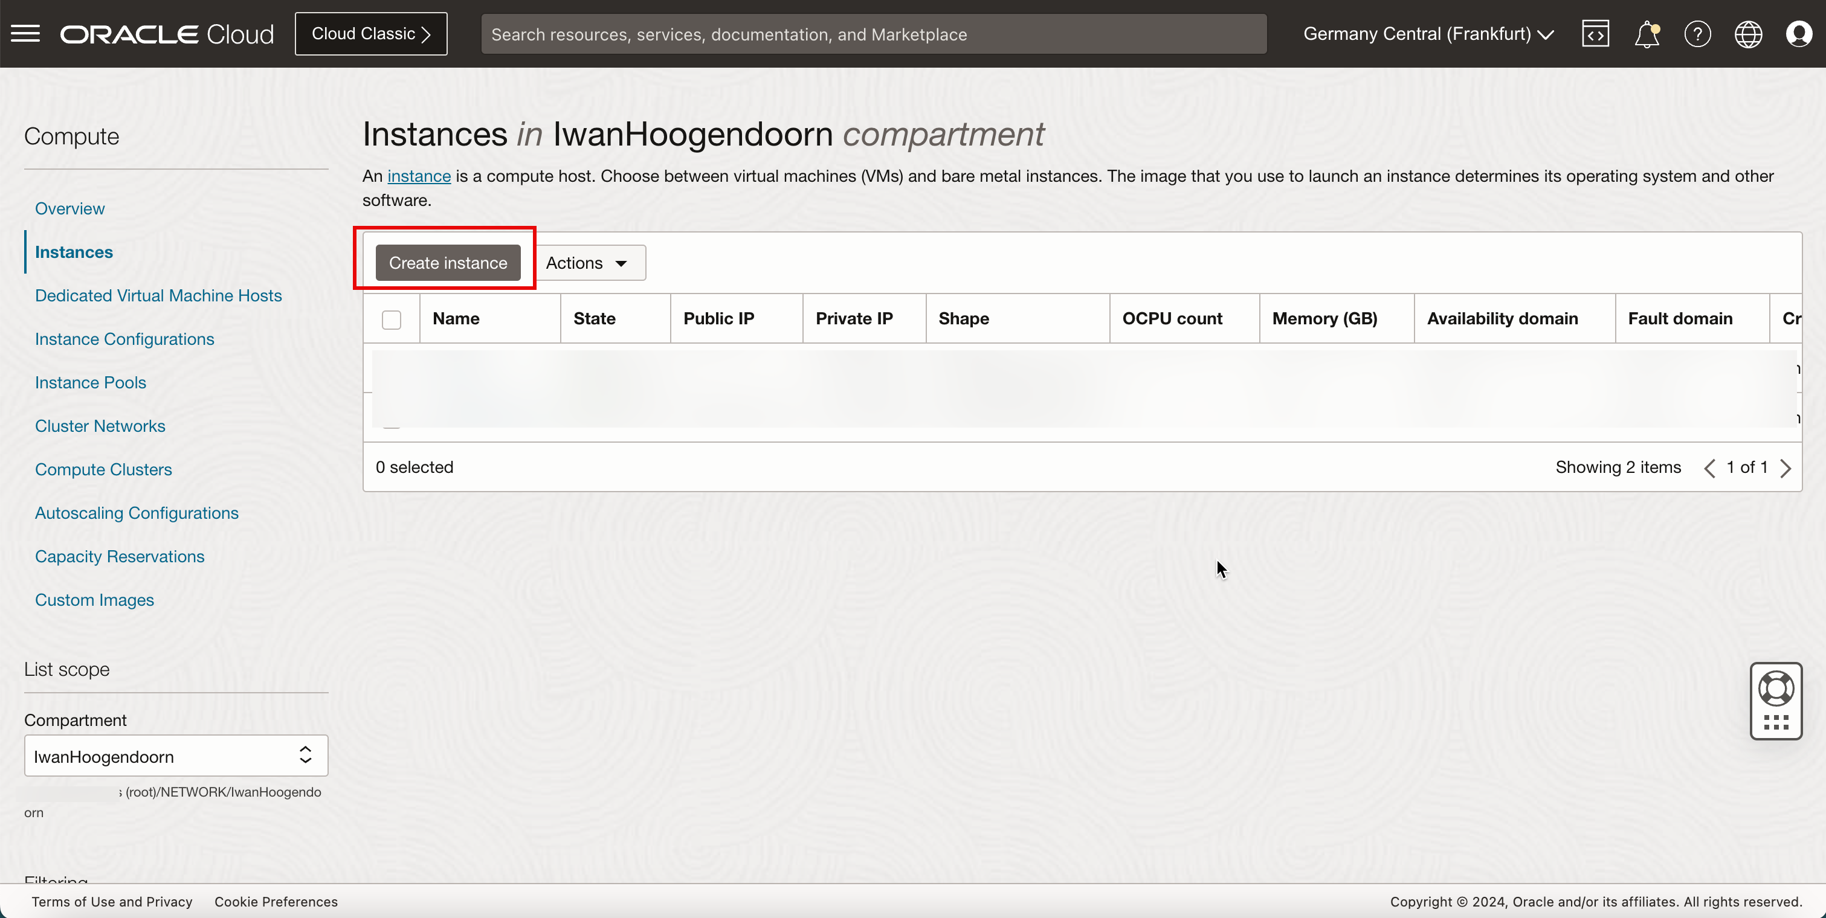1826x918 pixels.
Task: Click the Create instance button
Action: 448,262
